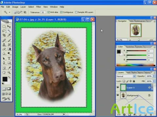Select the Magic Wand tool in toolbox
The image size is (157, 117).
[x=9, y=31]
